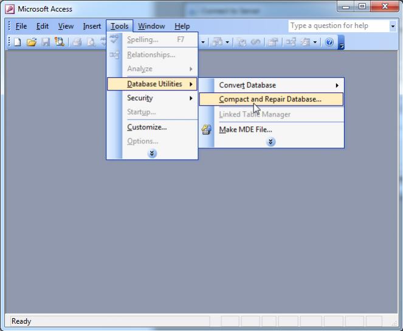Image resolution: width=403 pixels, height=331 pixels.
Task: Expand the Tools menu with double chevron
Action: [x=152, y=154]
